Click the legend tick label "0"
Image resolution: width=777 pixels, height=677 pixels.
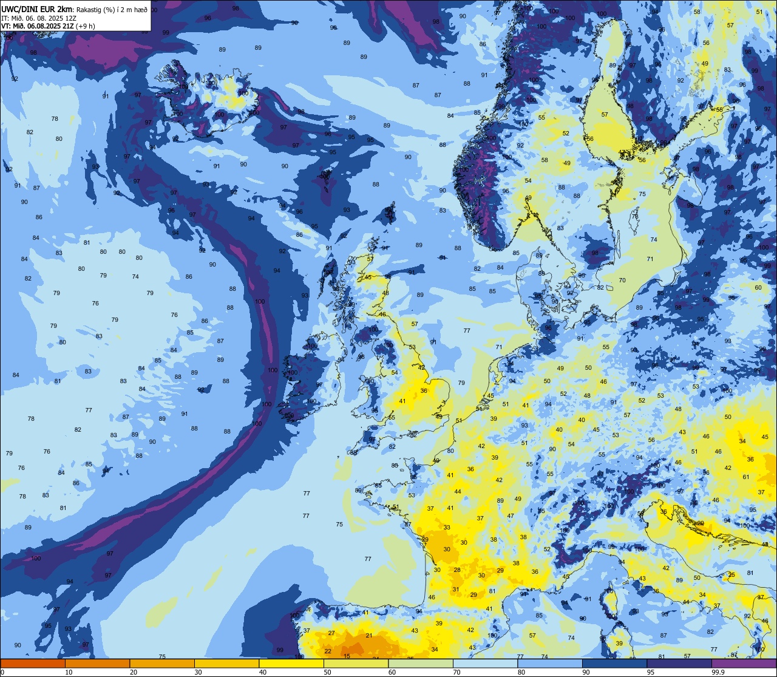click(2, 672)
